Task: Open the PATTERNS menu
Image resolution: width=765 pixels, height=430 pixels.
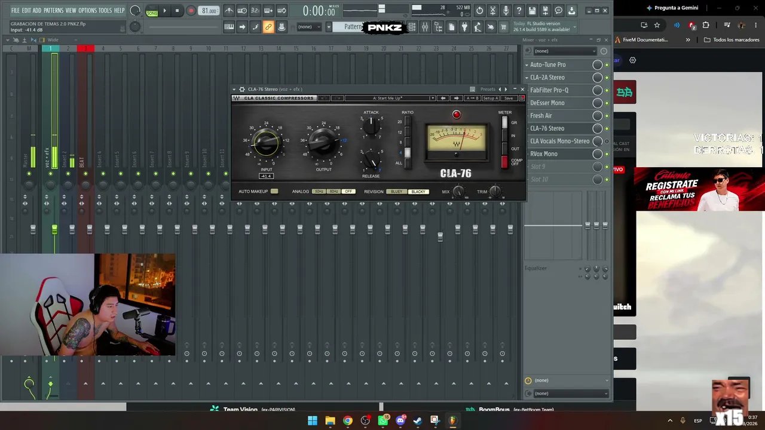Action: pos(53,11)
